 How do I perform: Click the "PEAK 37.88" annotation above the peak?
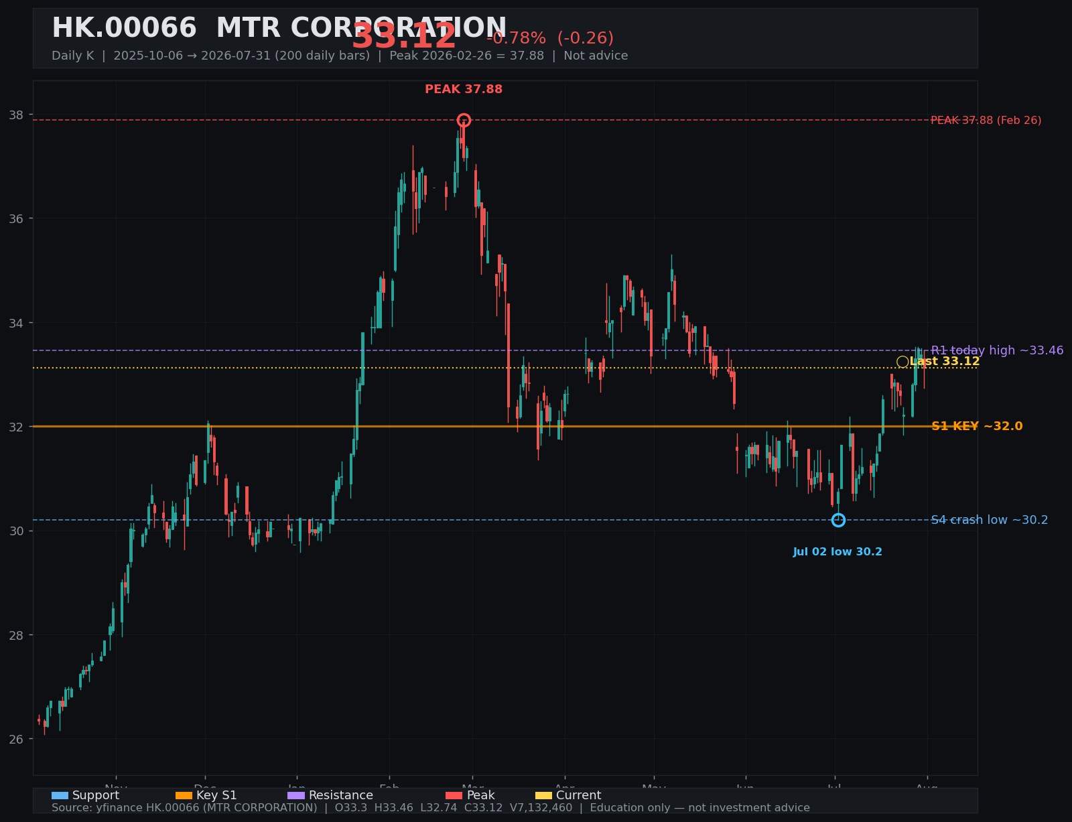[464, 89]
